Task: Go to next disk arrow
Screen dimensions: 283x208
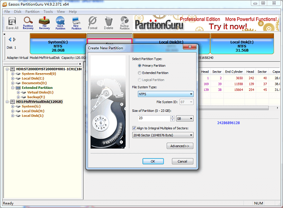Action: [15, 39]
